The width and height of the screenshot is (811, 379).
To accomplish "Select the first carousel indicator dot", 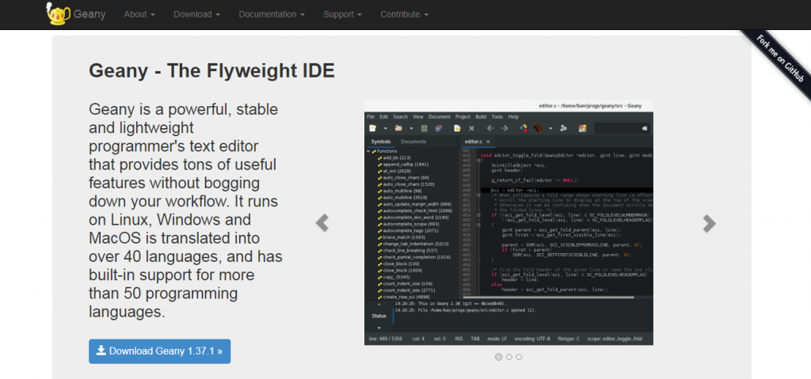I will point(499,357).
